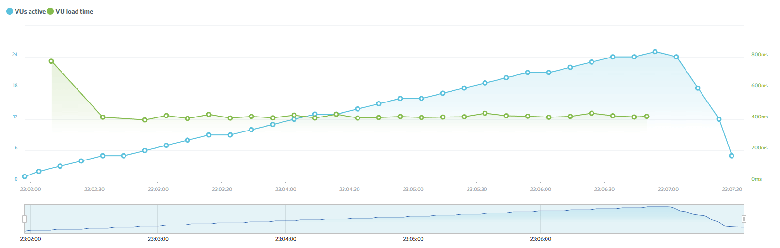
Task: Click the 23:02:00 label under the navigator
Action: click(31, 239)
